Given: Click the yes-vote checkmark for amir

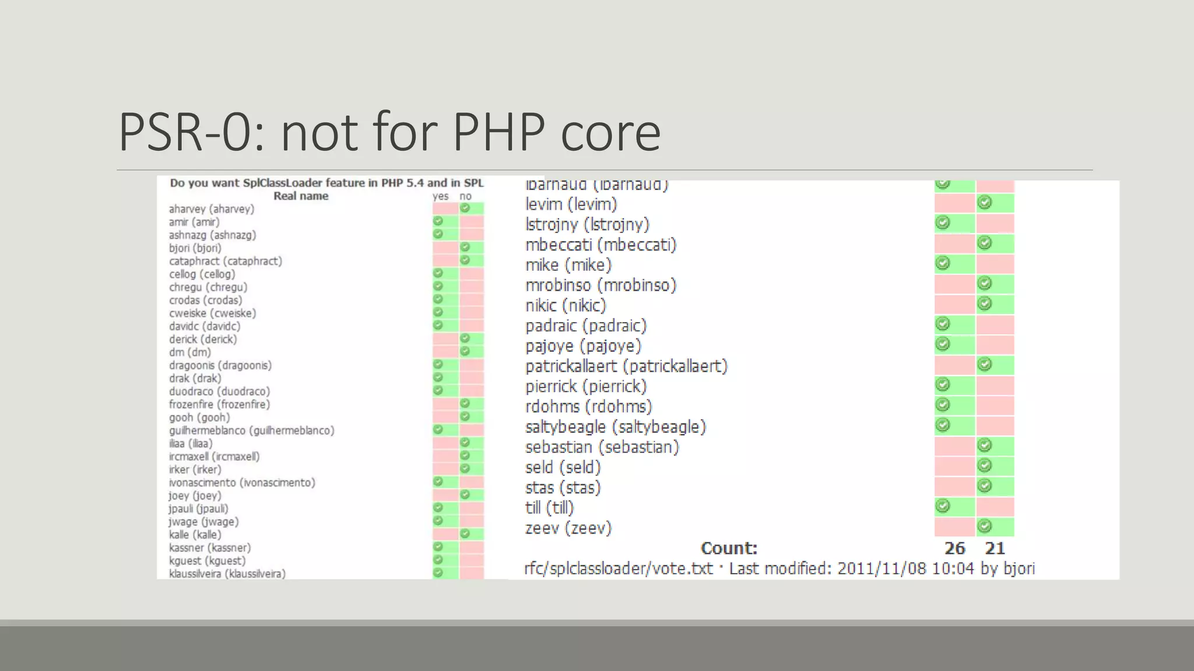Looking at the screenshot, I should tap(438, 221).
